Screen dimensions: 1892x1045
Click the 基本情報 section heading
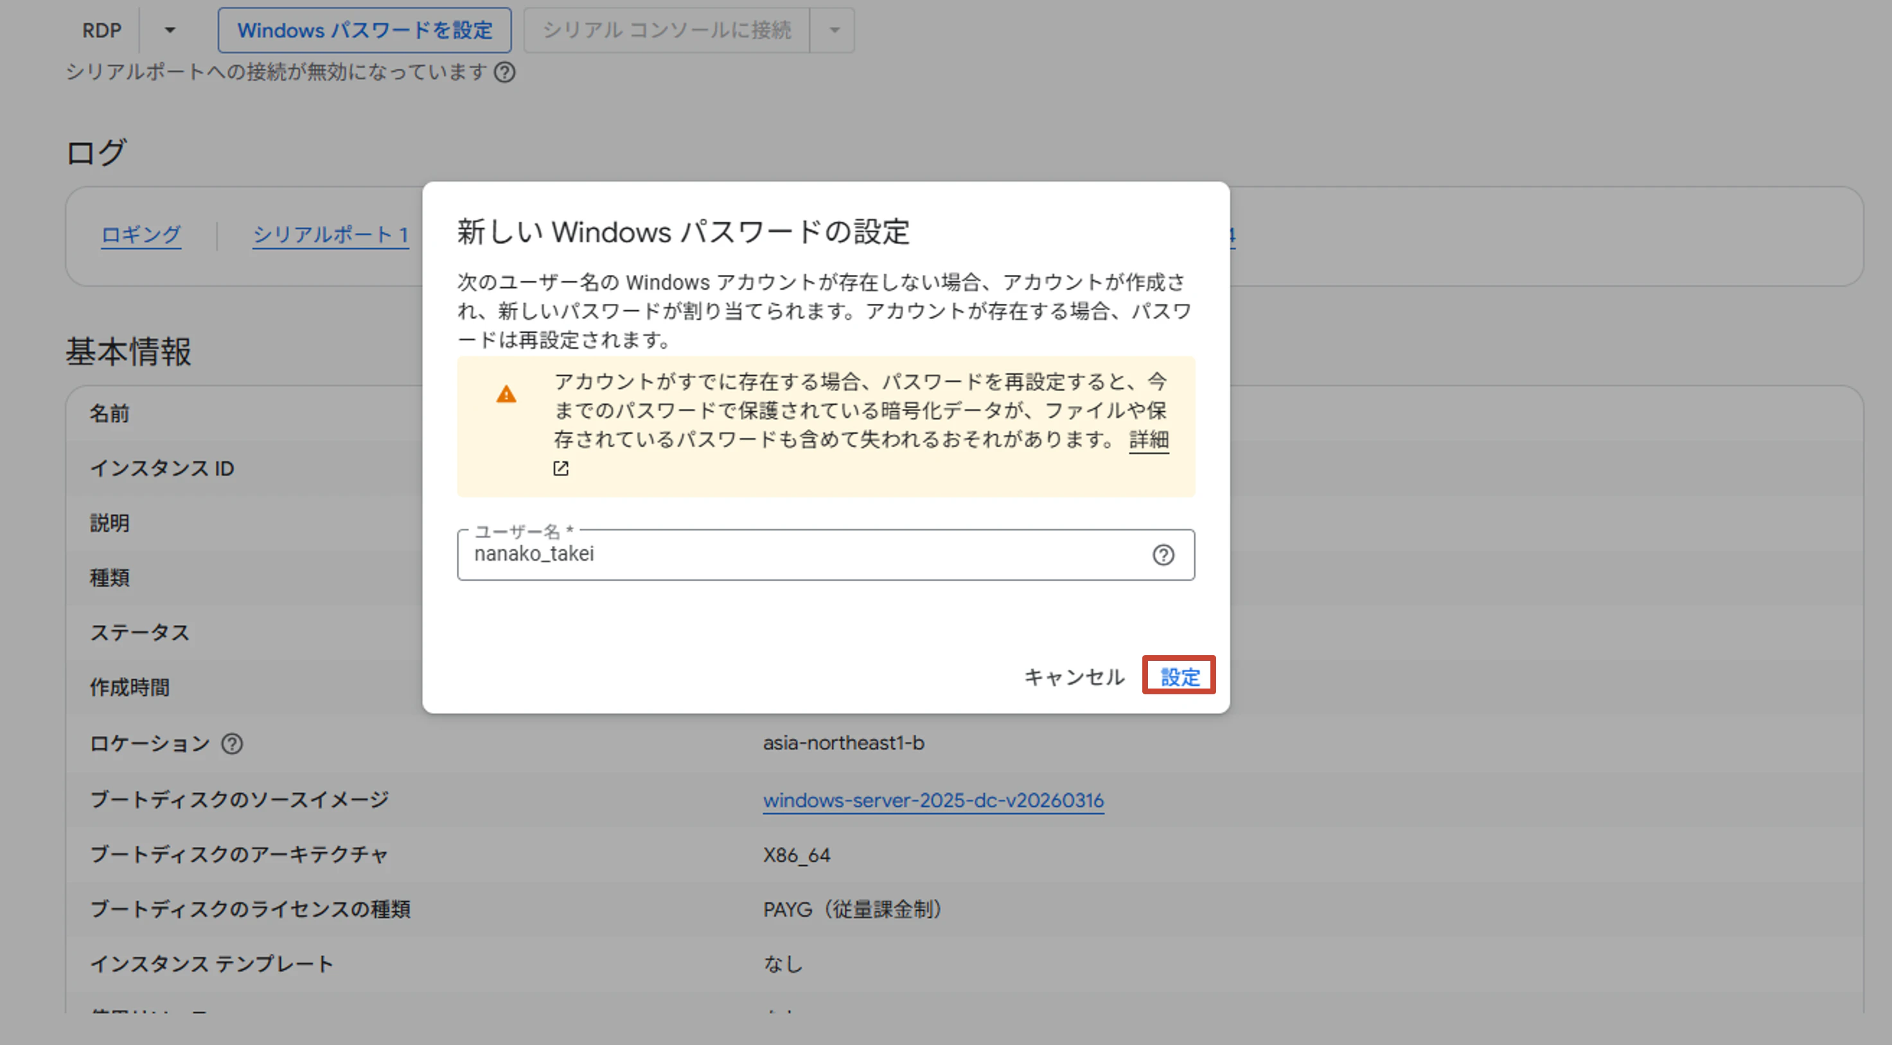tap(128, 351)
